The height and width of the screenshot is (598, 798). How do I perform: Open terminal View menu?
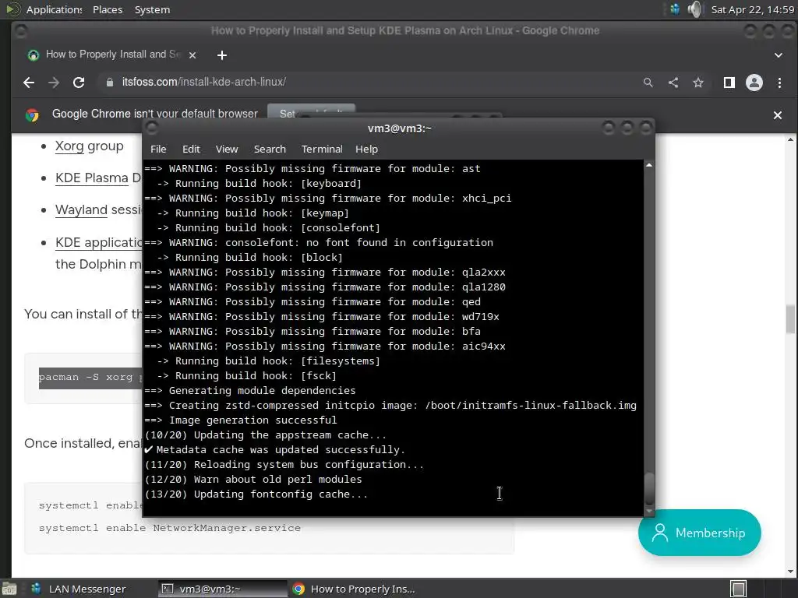(x=227, y=149)
